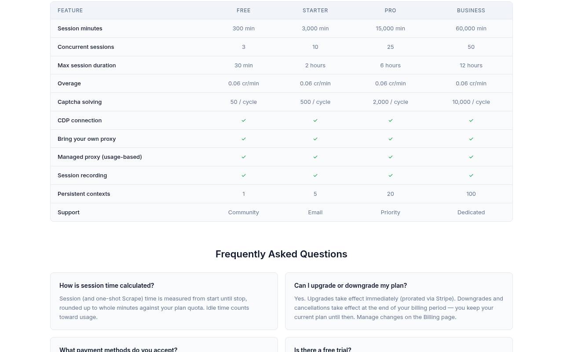Select the BUSINESS column header
The width and height of the screenshot is (563, 352).
pyautogui.click(x=471, y=11)
